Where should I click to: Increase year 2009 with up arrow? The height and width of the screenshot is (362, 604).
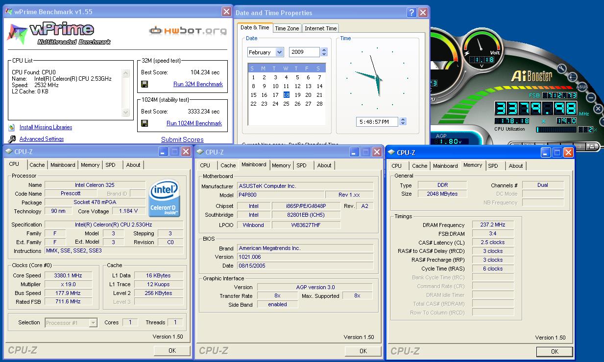coord(324,50)
